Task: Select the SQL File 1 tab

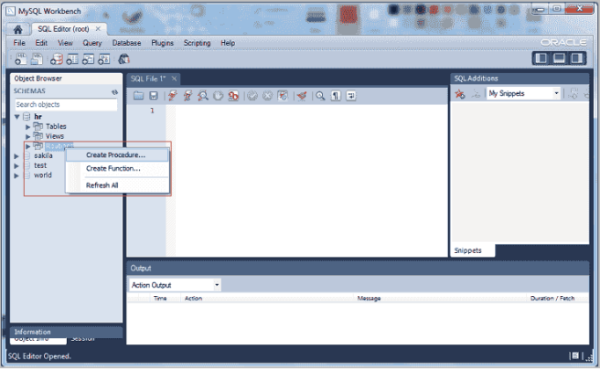Action: (x=147, y=79)
